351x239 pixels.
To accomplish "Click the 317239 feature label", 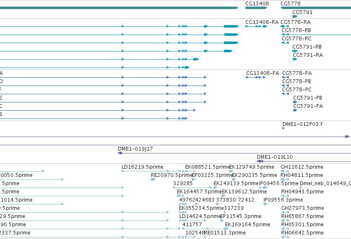I will pos(234,208).
